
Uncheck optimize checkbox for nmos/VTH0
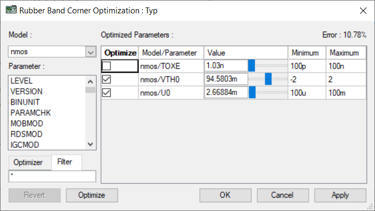click(106, 79)
